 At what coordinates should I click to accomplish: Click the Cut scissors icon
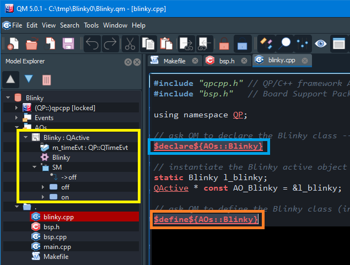coord(130,44)
